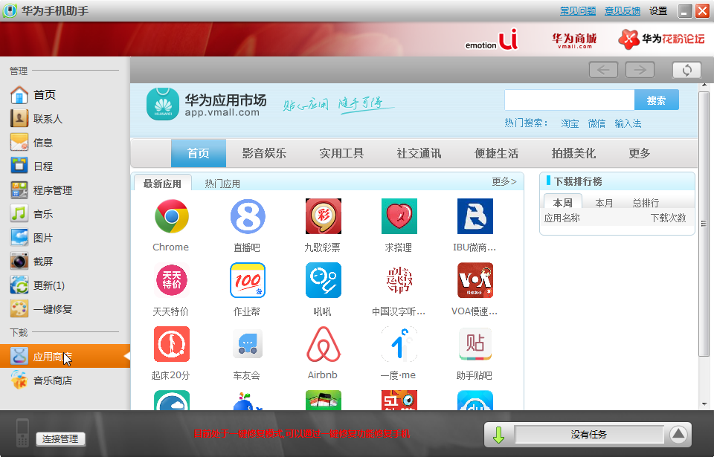Open 截屏 screenshot sidebar icon

(x=33, y=261)
